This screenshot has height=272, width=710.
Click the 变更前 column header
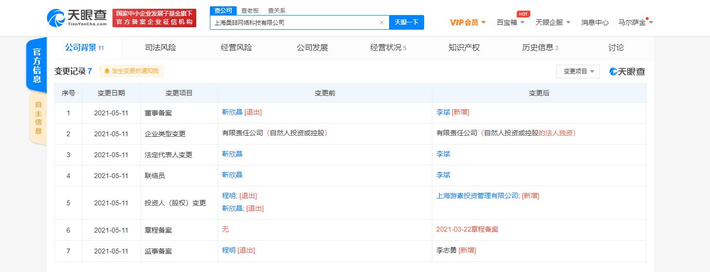325,93
